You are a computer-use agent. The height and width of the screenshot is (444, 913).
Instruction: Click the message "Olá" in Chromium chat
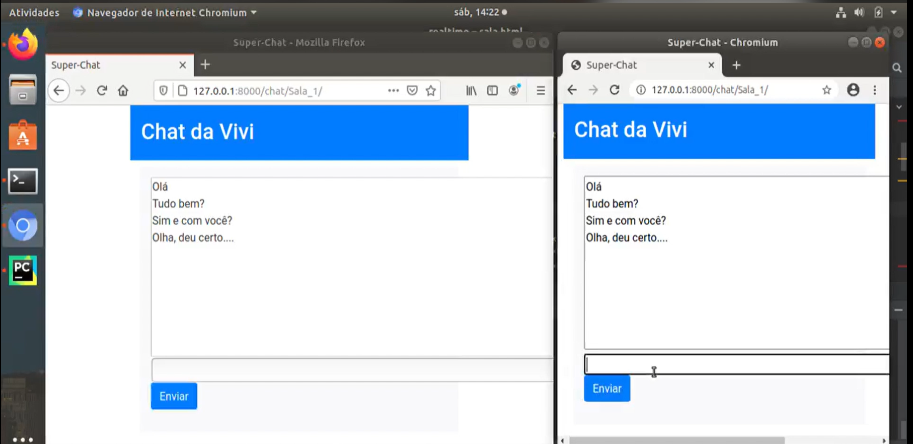pyautogui.click(x=594, y=187)
